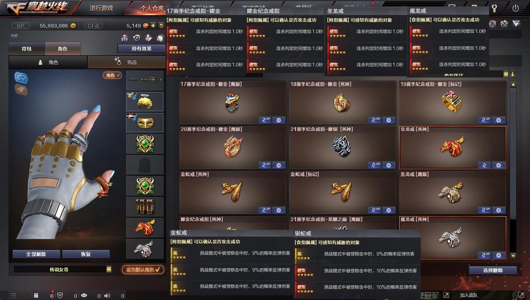Click the gear icon on 皇龙戒 [死神] card
530x300 pixels.
point(499,165)
